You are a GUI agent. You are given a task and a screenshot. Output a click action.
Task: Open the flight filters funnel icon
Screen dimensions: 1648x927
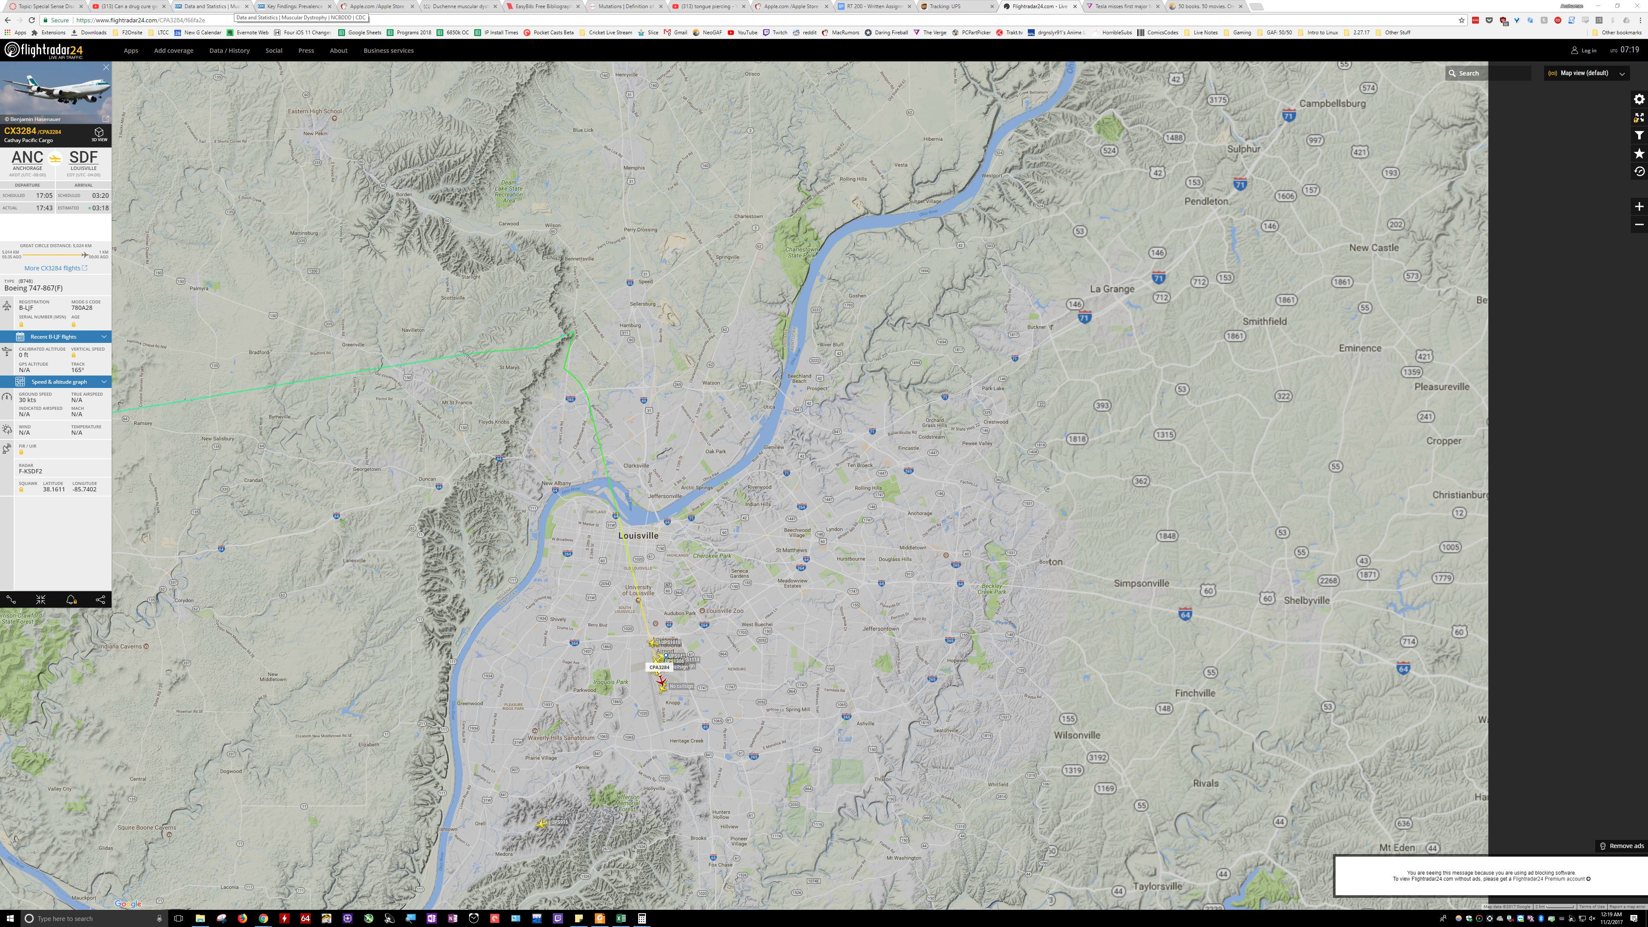(x=1639, y=136)
